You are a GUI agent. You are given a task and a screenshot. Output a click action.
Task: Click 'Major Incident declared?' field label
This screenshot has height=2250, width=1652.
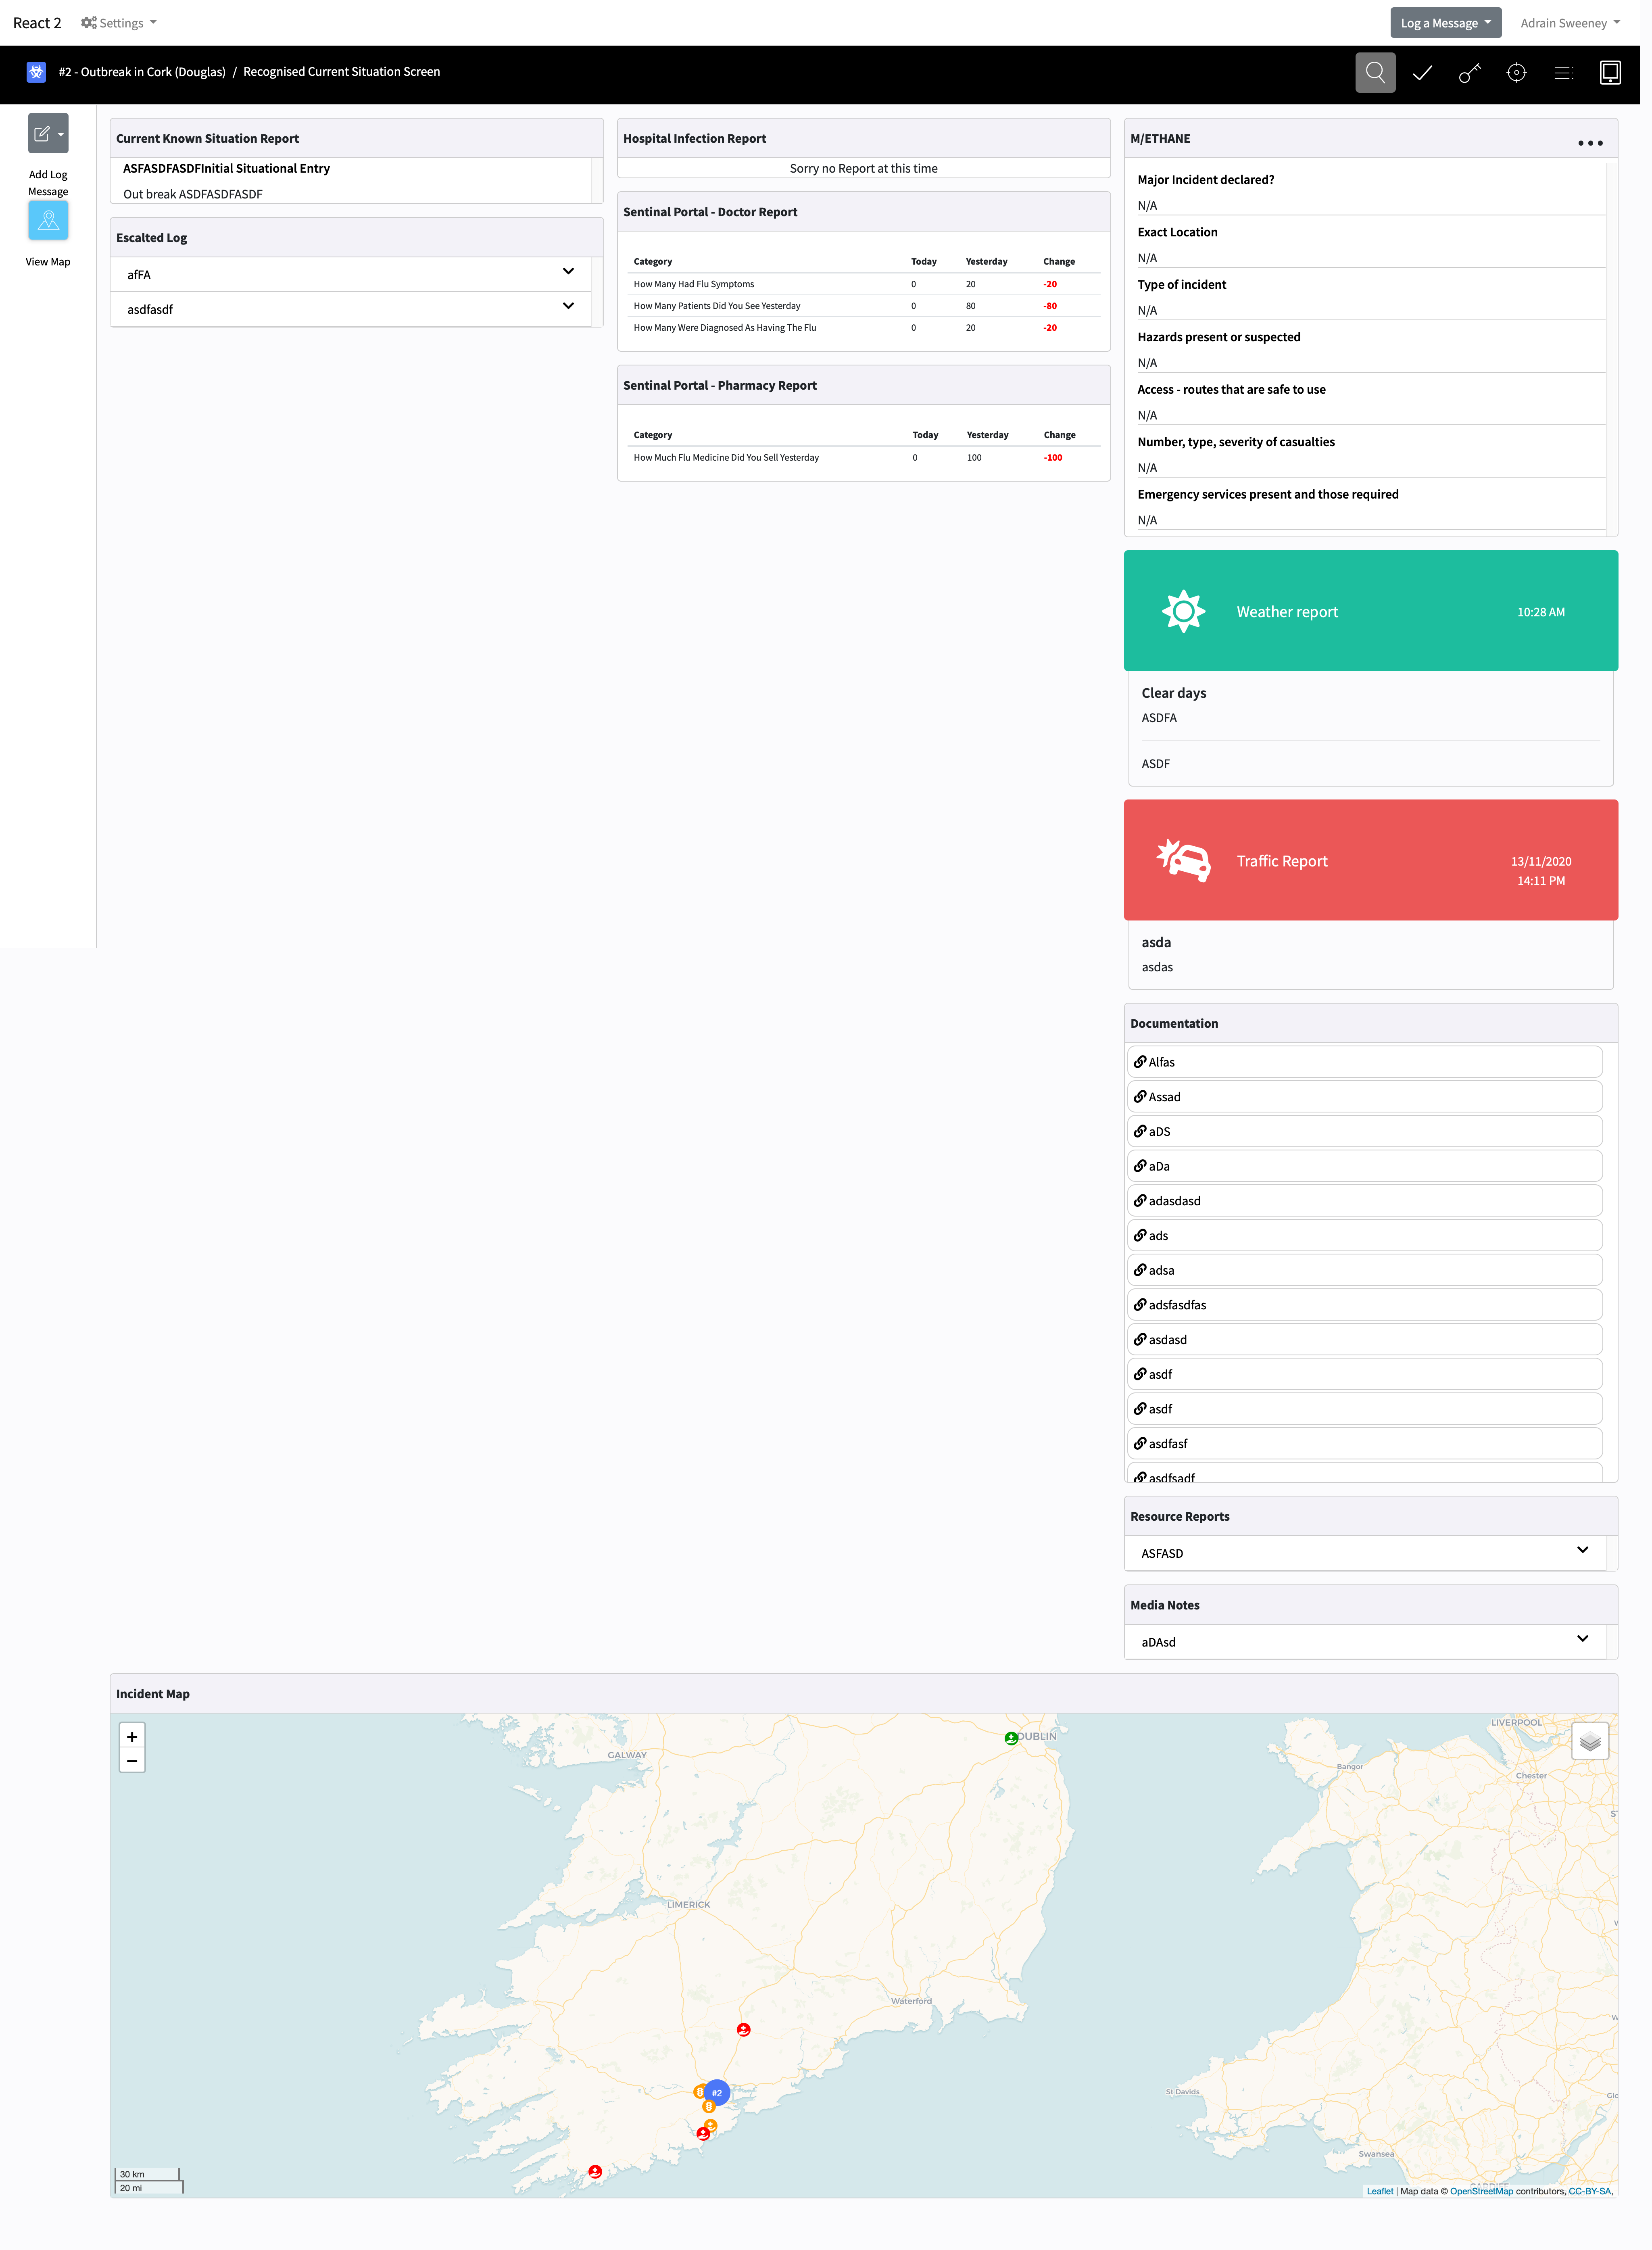coord(1205,179)
